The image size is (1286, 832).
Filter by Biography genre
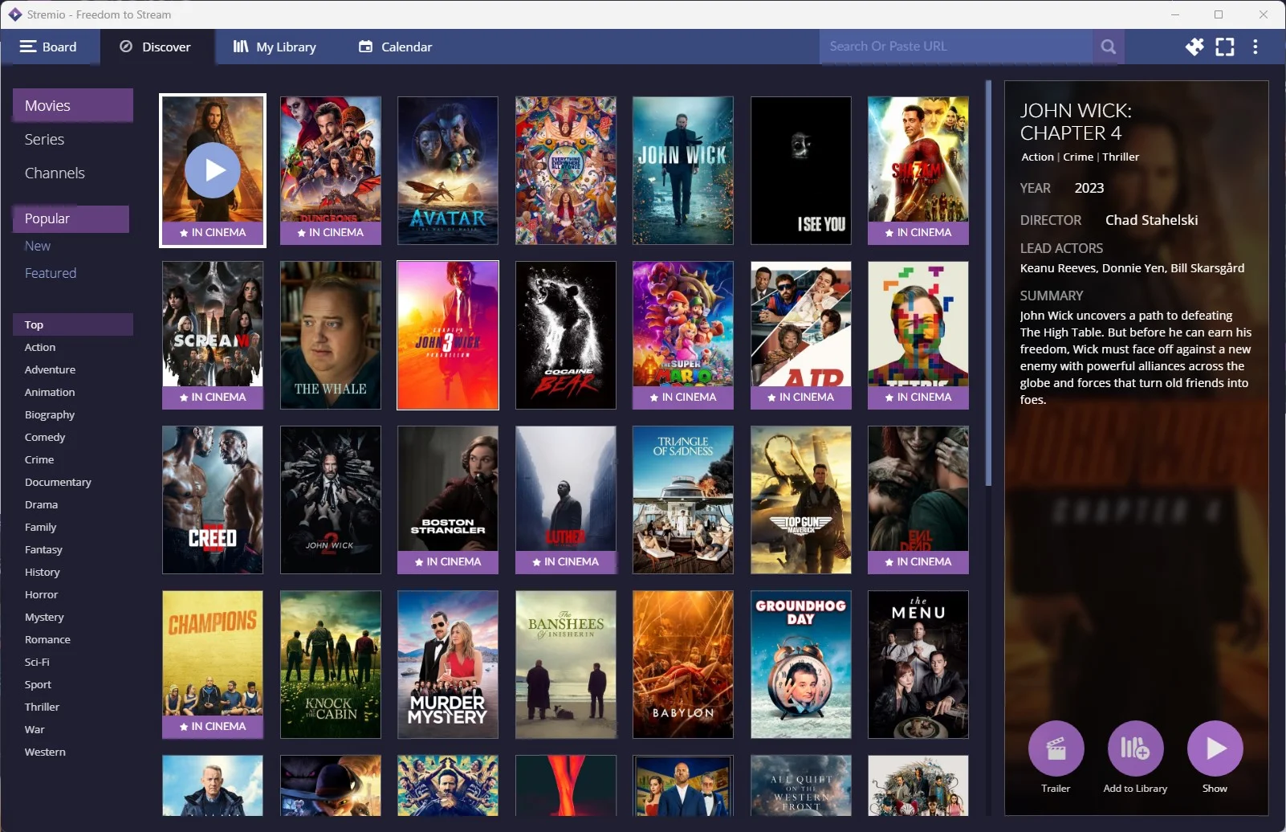pyautogui.click(x=50, y=414)
